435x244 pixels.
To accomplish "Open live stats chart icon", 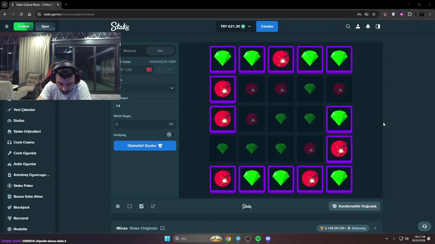I will point(141,206).
